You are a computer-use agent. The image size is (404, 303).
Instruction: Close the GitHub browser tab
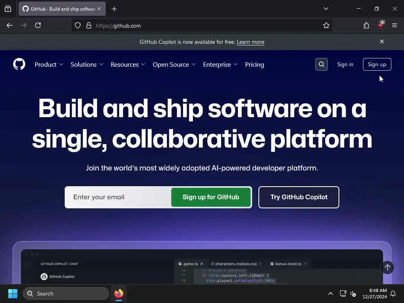pos(99,9)
